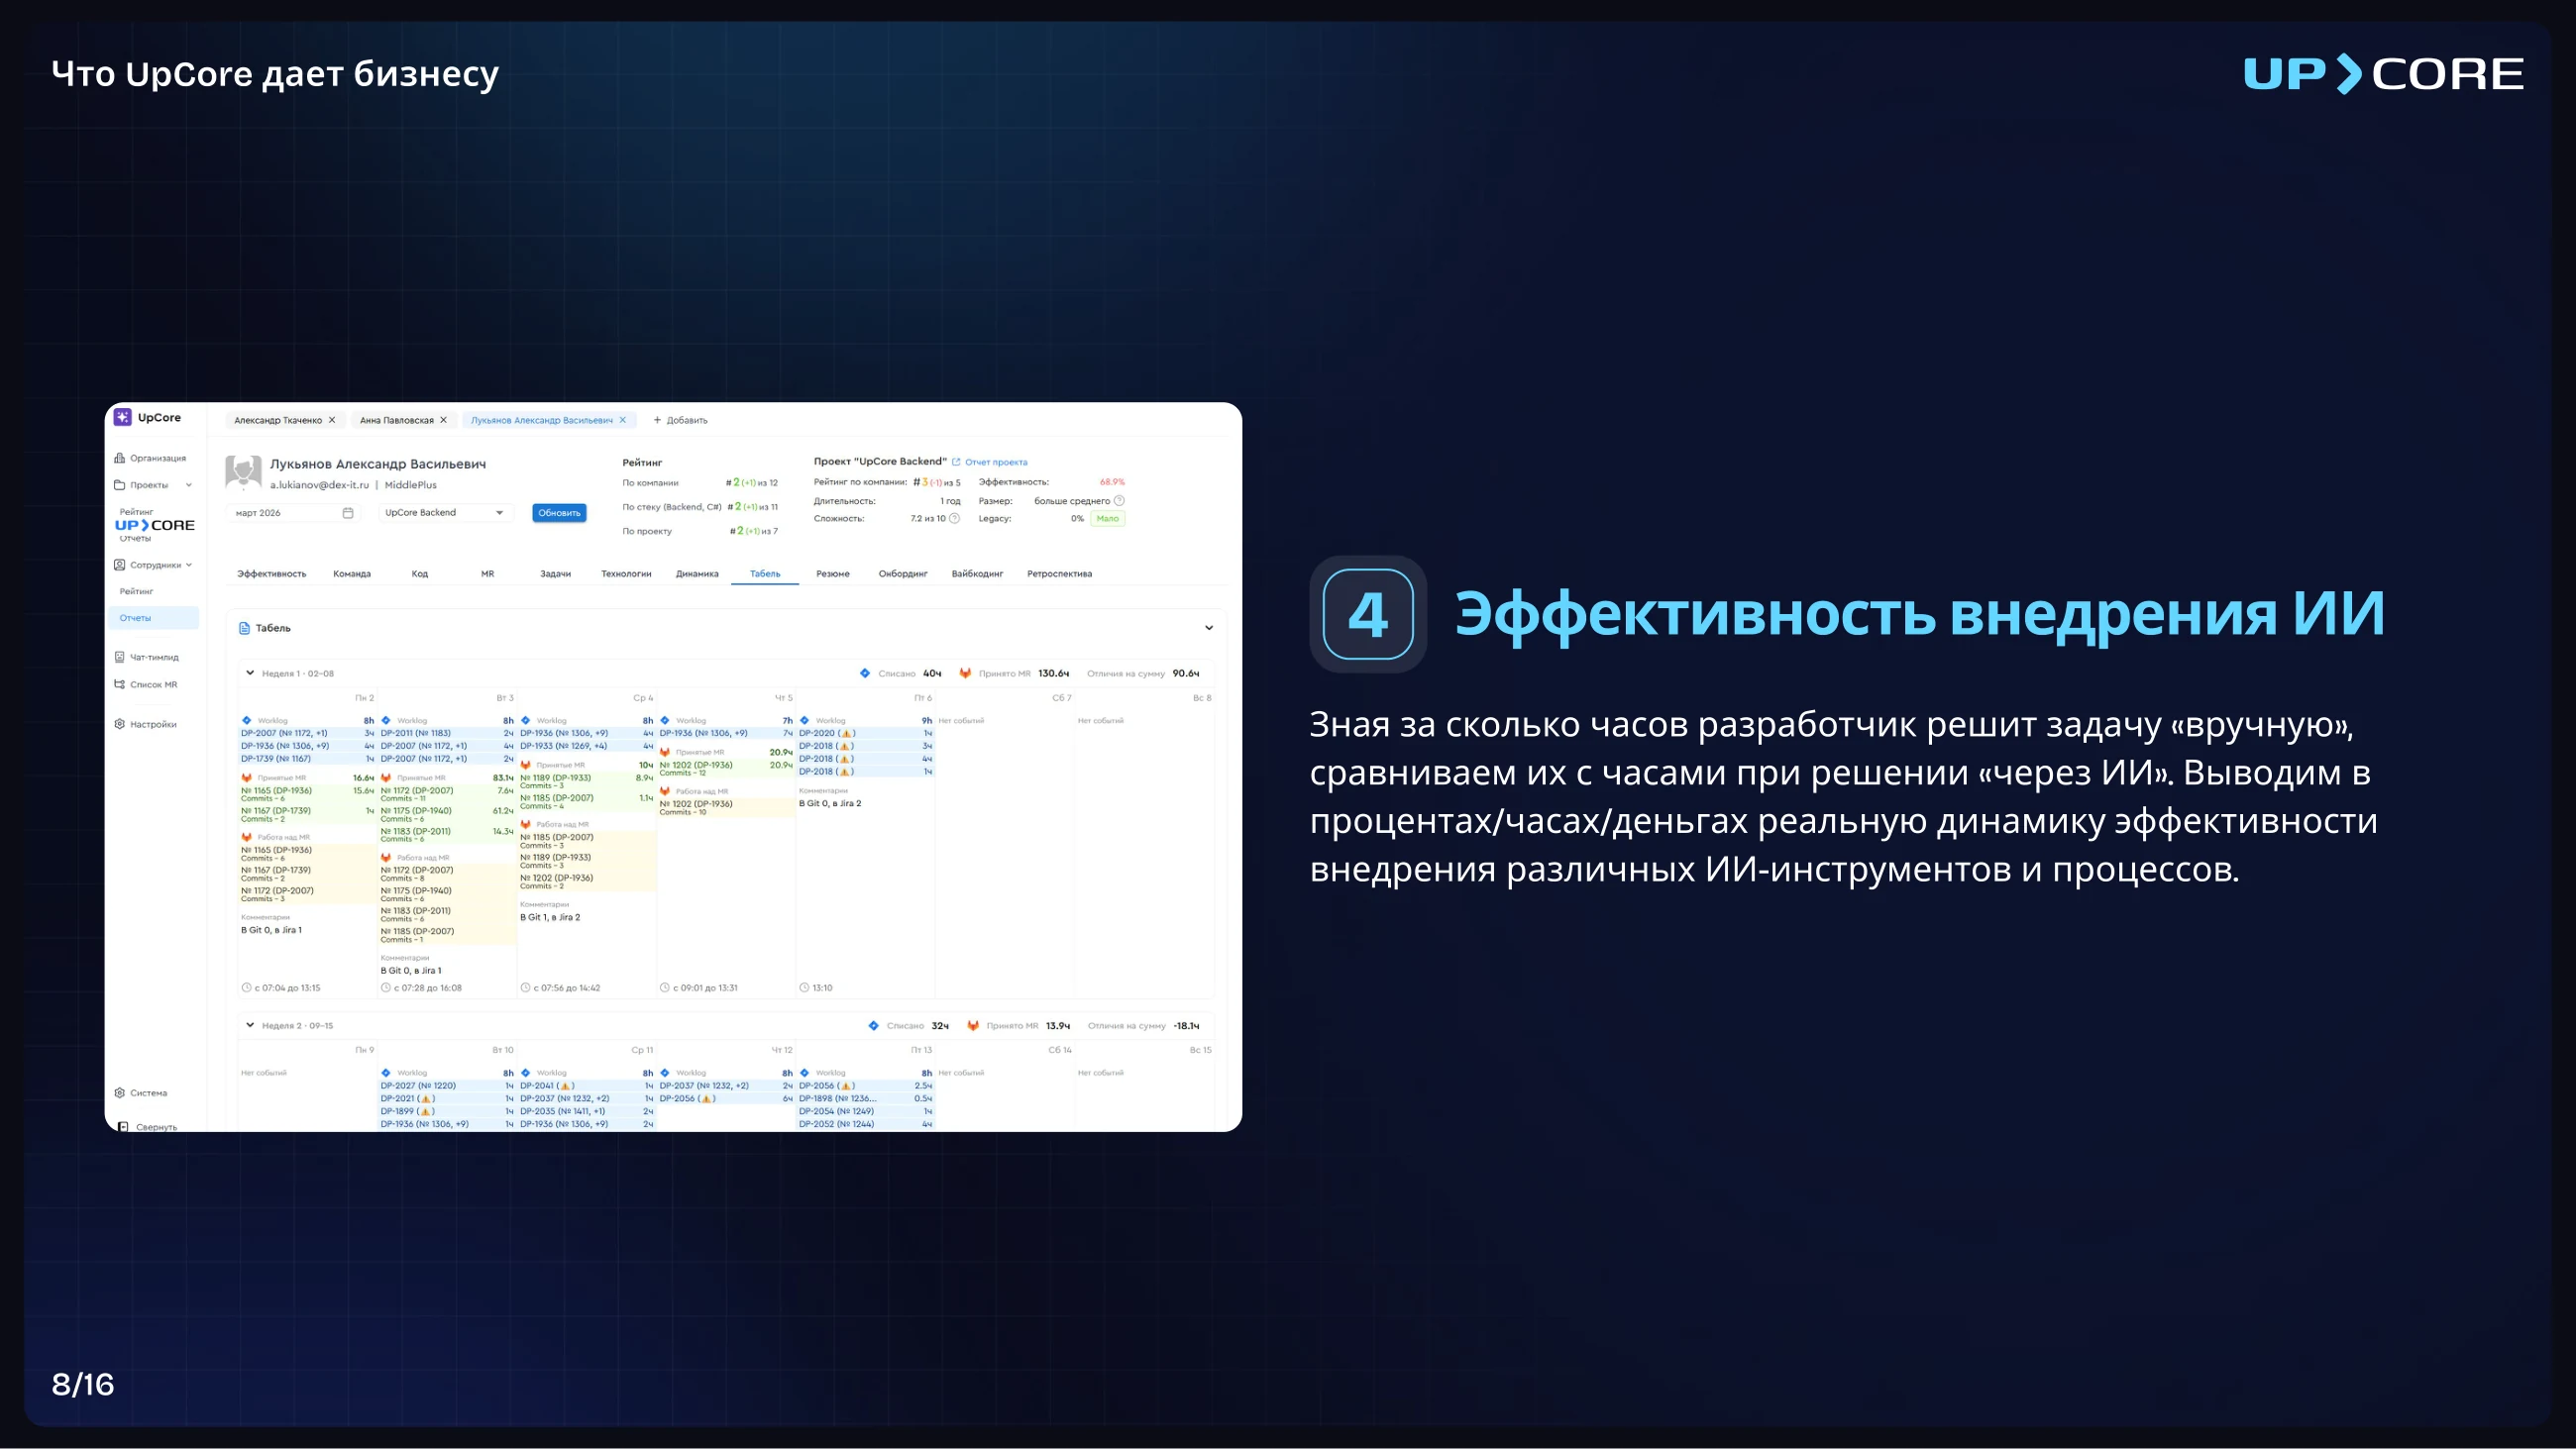
Task: Open the Отчет проекта link
Action: [996, 462]
